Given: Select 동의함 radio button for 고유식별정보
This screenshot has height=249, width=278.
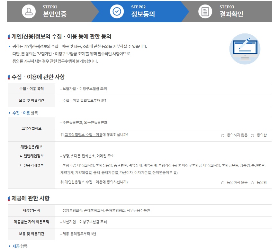Looking at the screenshot, I should coord(252,135).
